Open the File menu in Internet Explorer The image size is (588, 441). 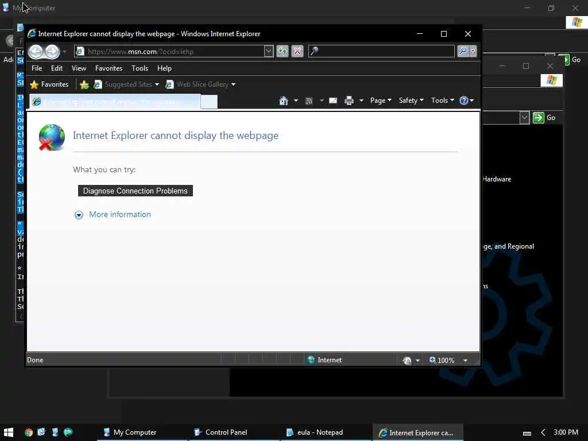37,68
